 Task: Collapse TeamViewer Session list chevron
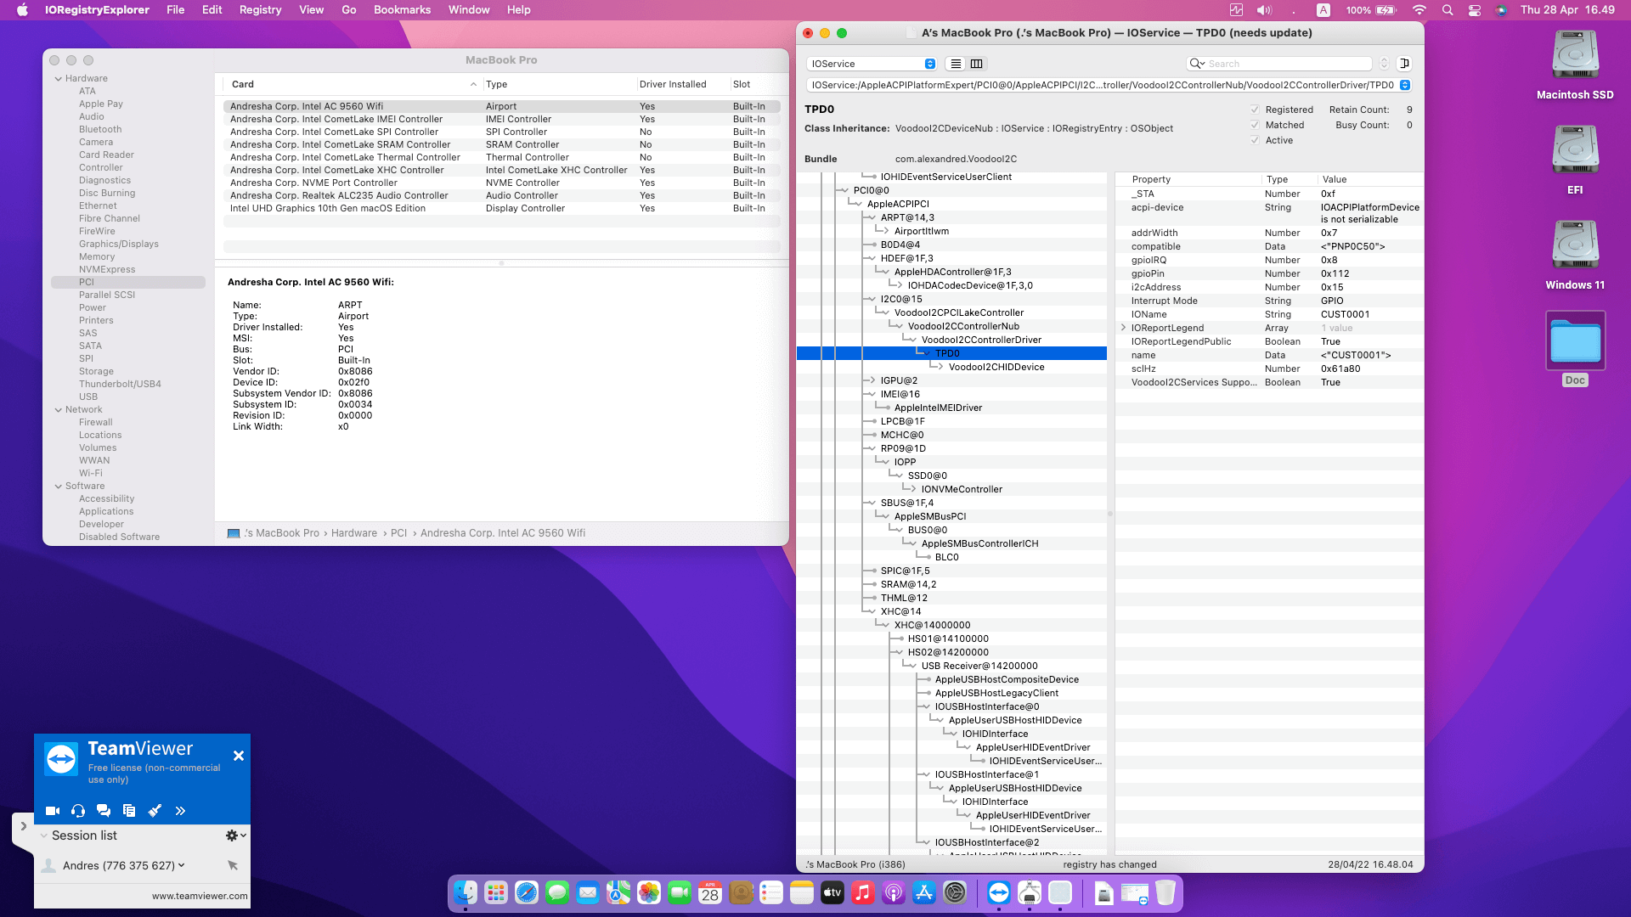click(x=44, y=835)
